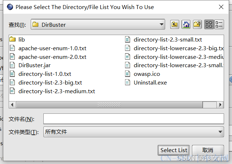Switch to list view toggle

click(x=209, y=25)
